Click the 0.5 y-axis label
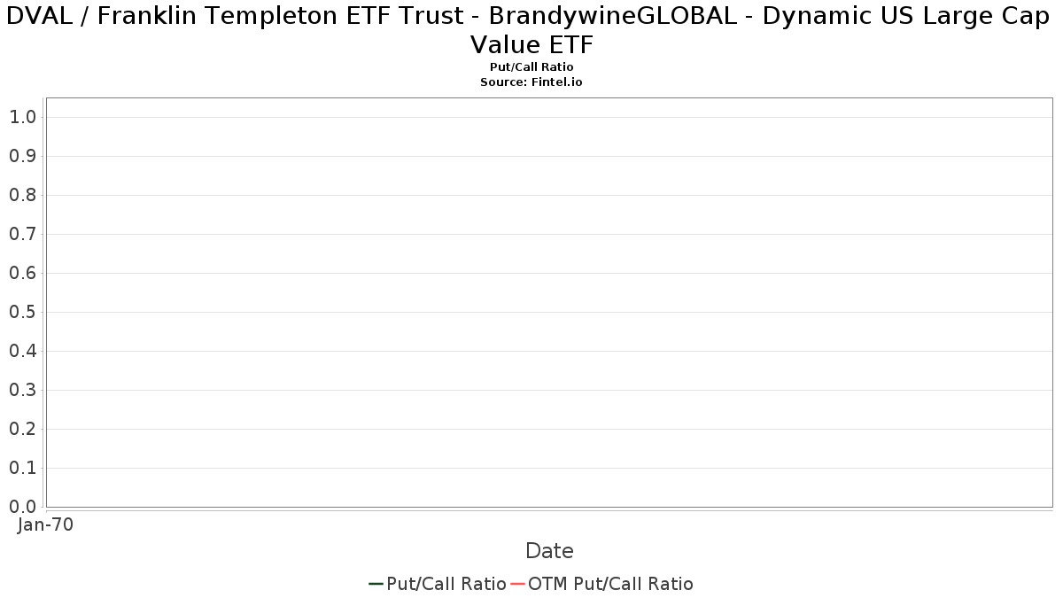Viewport: 1063px width, 598px height. (x=22, y=312)
